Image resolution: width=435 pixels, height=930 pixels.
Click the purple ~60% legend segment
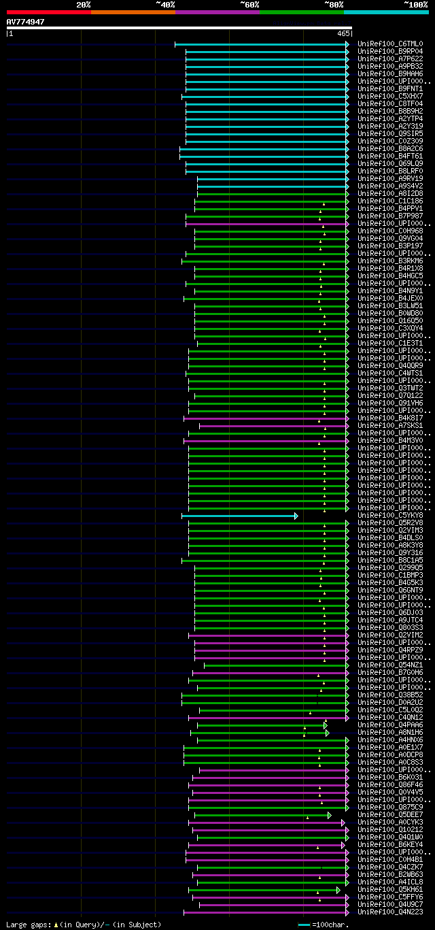tap(217, 12)
